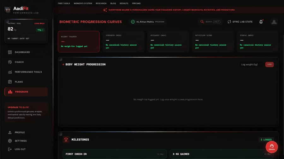Screen dimensions: 284x159
Task: Open the 3 KG Gained milestone
Action: (222, 154)
